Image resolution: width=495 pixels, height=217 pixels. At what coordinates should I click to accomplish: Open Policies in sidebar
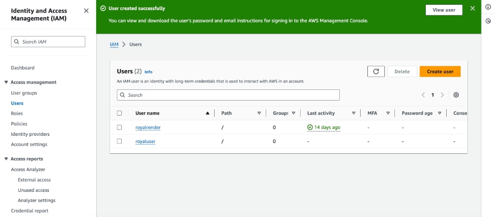pos(19,124)
